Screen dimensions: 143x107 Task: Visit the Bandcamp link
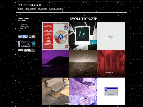(24, 24)
